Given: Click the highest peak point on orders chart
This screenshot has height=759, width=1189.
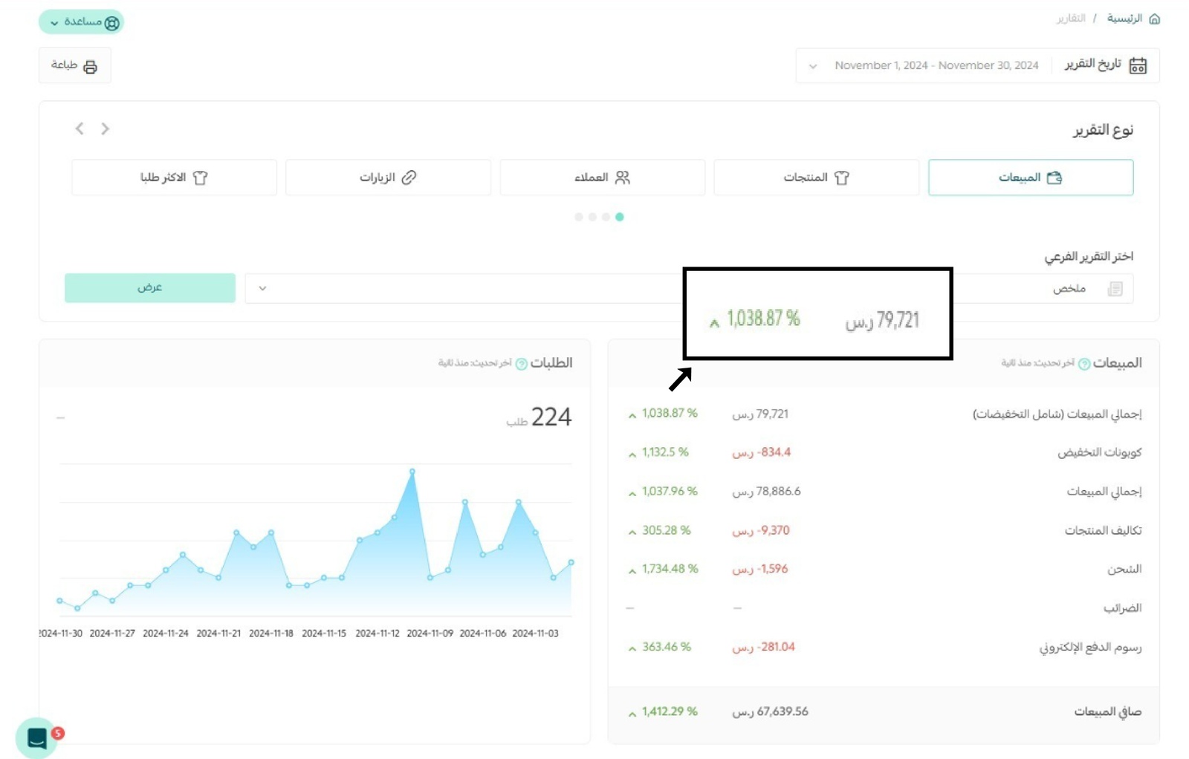Looking at the screenshot, I should tap(412, 471).
